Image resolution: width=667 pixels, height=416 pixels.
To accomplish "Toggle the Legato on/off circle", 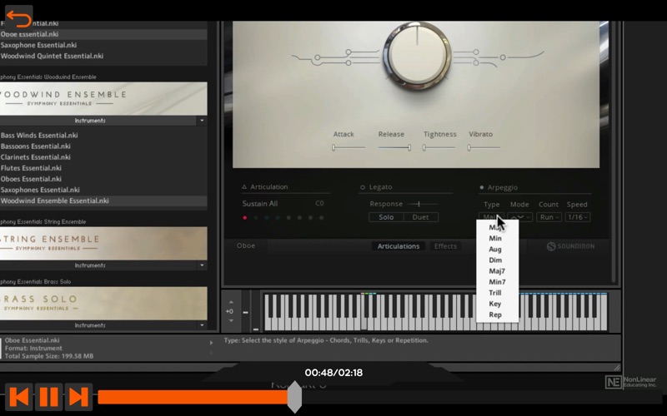I will [363, 187].
